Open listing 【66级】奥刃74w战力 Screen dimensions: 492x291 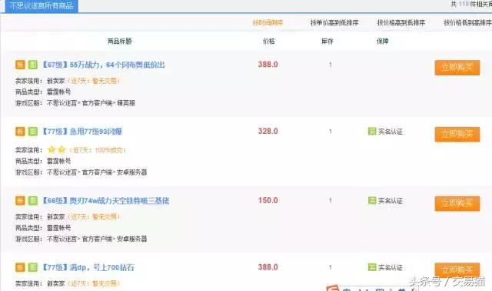(x=105, y=200)
